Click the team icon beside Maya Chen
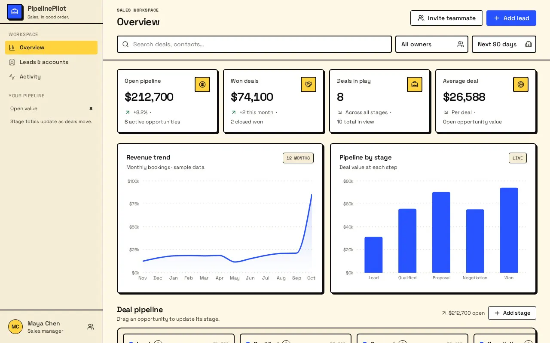The height and width of the screenshot is (343, 550). (91, 327)
